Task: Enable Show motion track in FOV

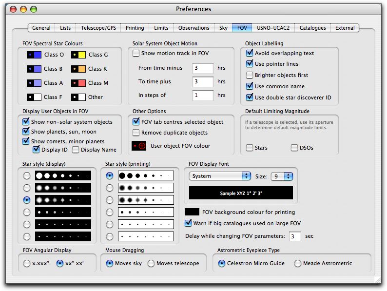Action: (x=136, y=53)
